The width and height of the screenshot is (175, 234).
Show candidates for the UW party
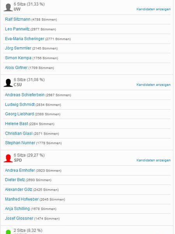pos(154,9)
